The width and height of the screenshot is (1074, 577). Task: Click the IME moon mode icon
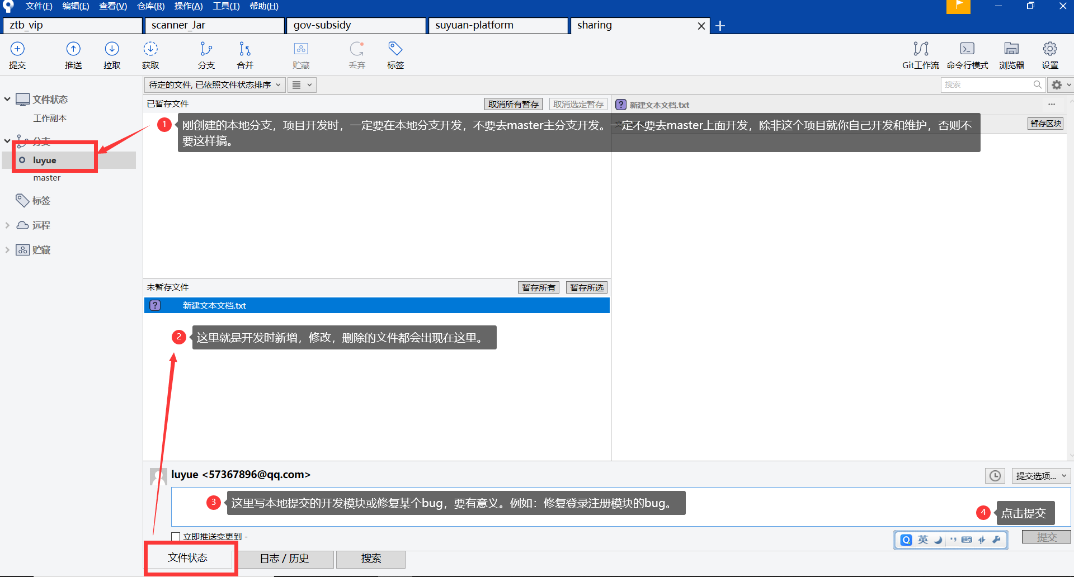coord(938,540)
